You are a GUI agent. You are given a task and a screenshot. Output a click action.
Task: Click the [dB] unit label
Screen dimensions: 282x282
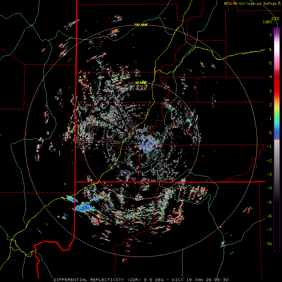coord(268,22)
